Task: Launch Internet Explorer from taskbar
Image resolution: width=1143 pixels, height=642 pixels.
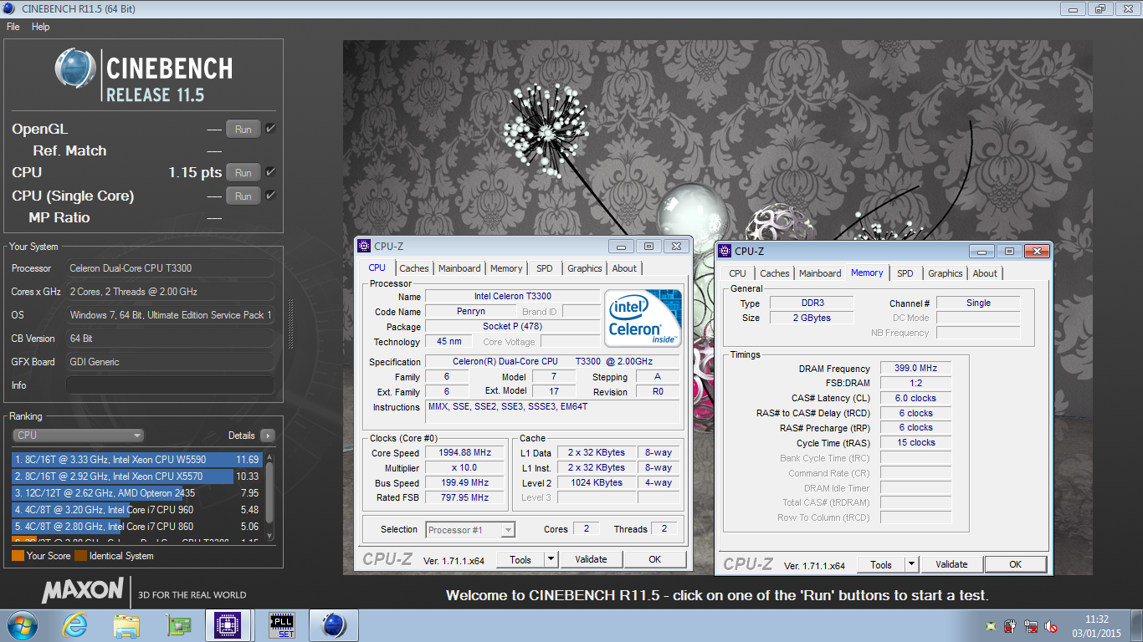Action: point(75,625)
